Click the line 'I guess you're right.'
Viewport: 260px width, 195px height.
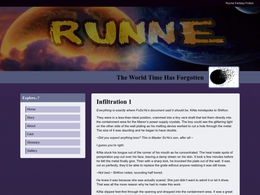pos(110,145)
